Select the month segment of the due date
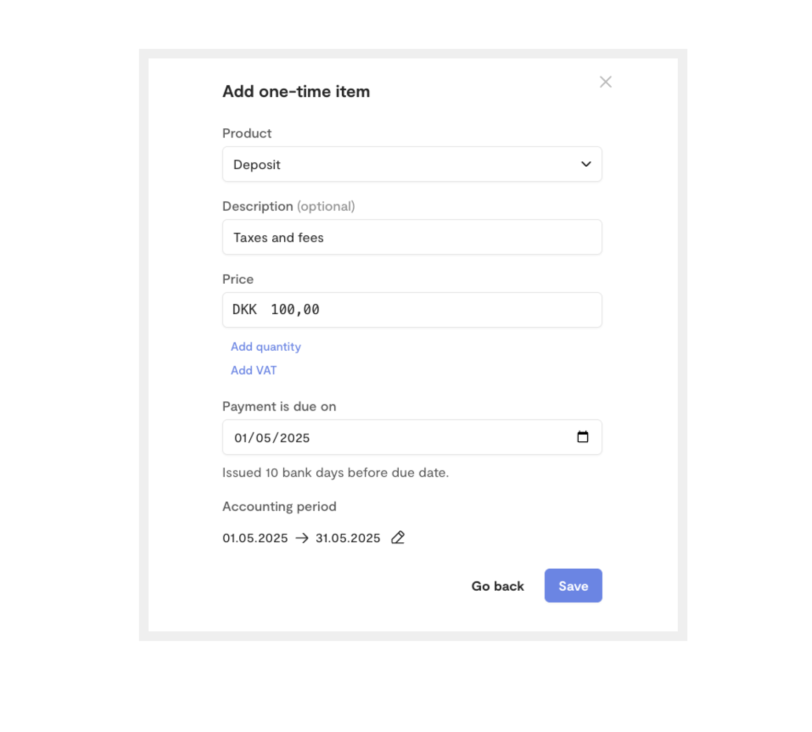Image resolution: width=812 pixels, height=732 pixels. pos(263,438)
